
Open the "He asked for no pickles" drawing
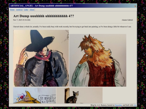click(35, 95)
